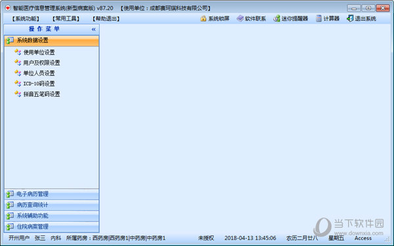
Task: Click the date time 2018-04-13 13:45:06
Action: pyautogui.click(x=250, y=238)
